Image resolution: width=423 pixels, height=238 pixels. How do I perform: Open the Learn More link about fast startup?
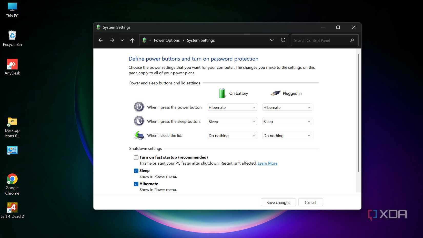click(x=267, y=163)
